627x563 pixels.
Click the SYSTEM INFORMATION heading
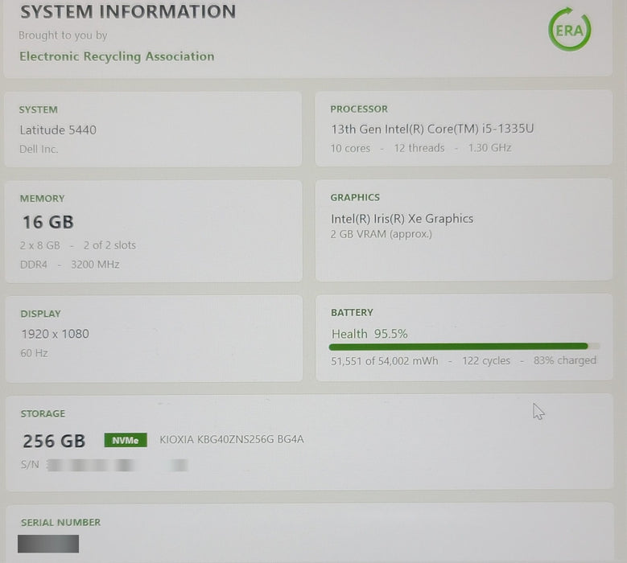click(128, 11)
